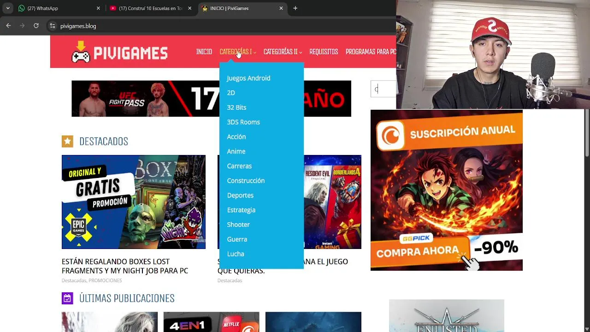590x332 pixels.
Task: Open site information icon in address bar
Action: click(53, 26)
